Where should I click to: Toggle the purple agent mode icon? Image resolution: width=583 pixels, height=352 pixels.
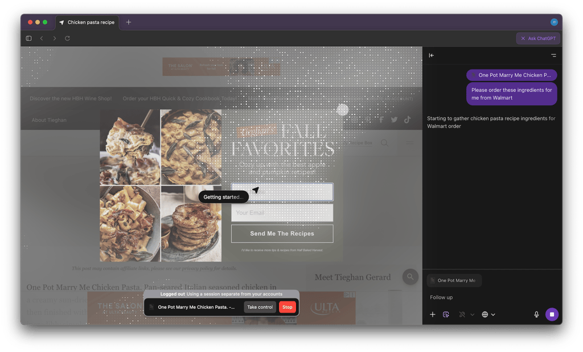pos(446,314)
